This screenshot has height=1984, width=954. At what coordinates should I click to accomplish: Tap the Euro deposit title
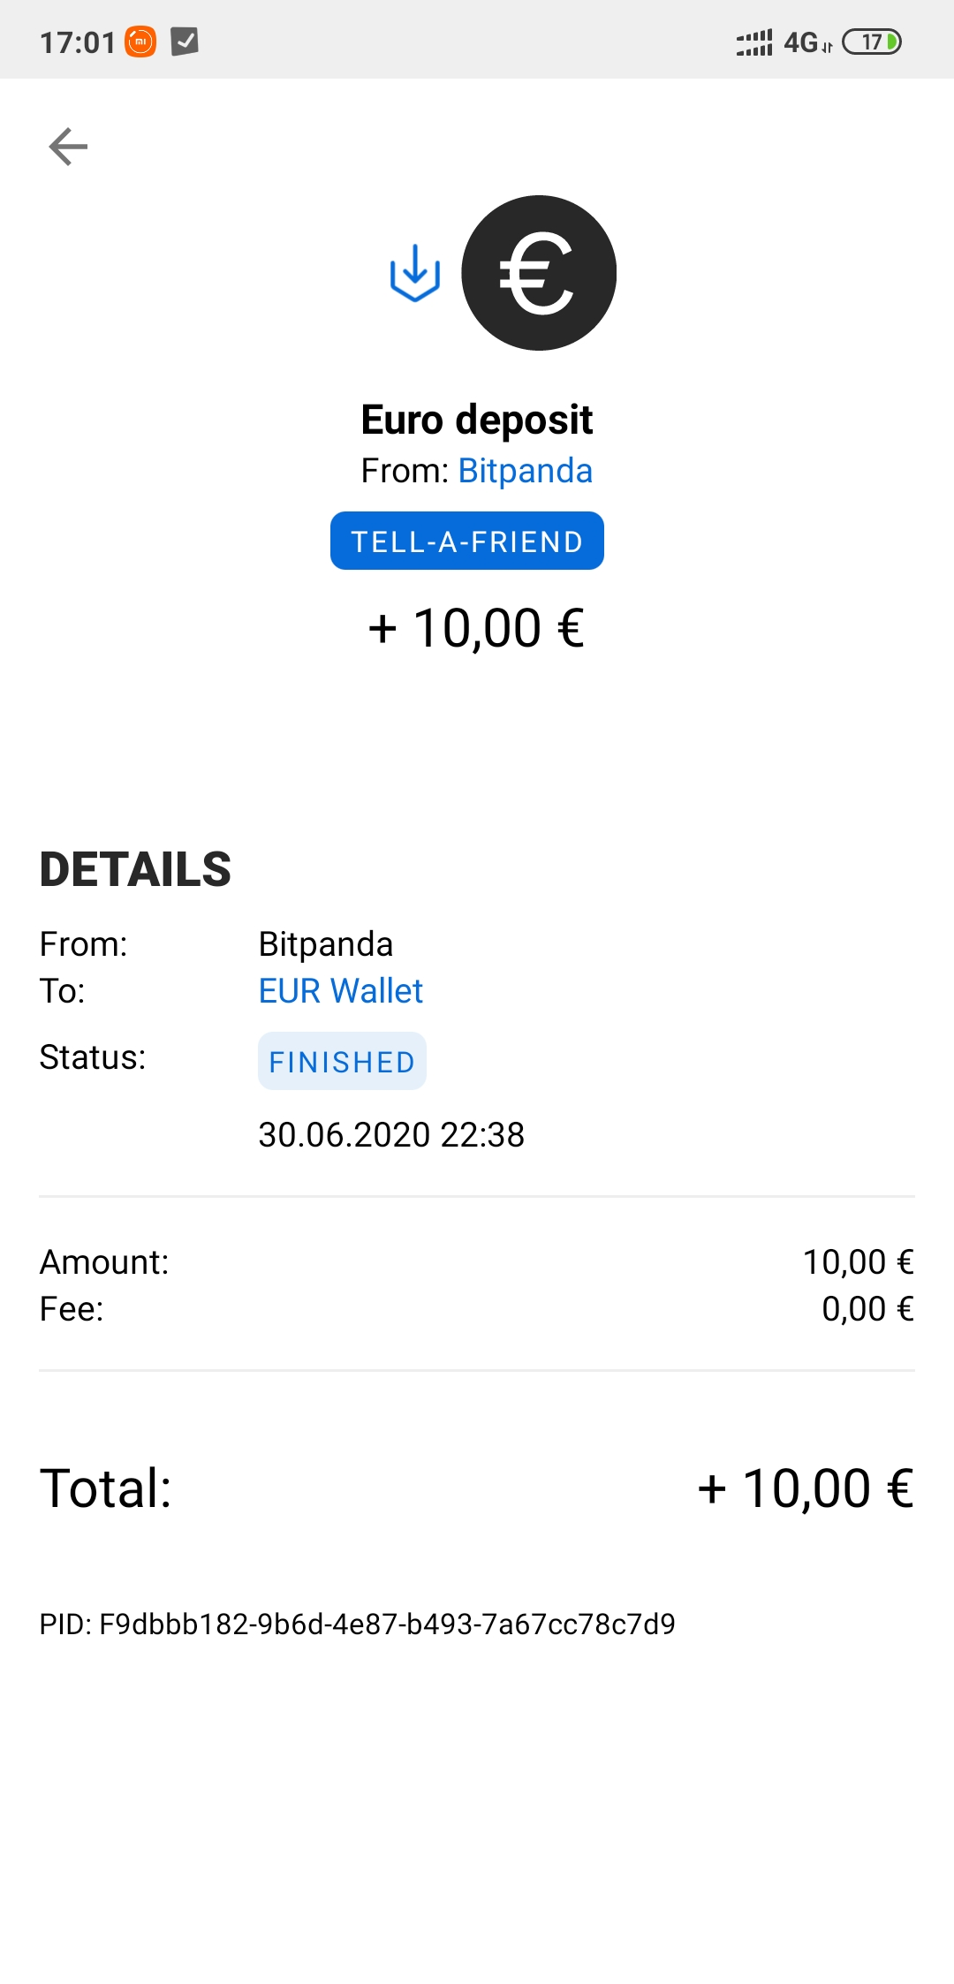pyautogui.click(x=477, y=420)
